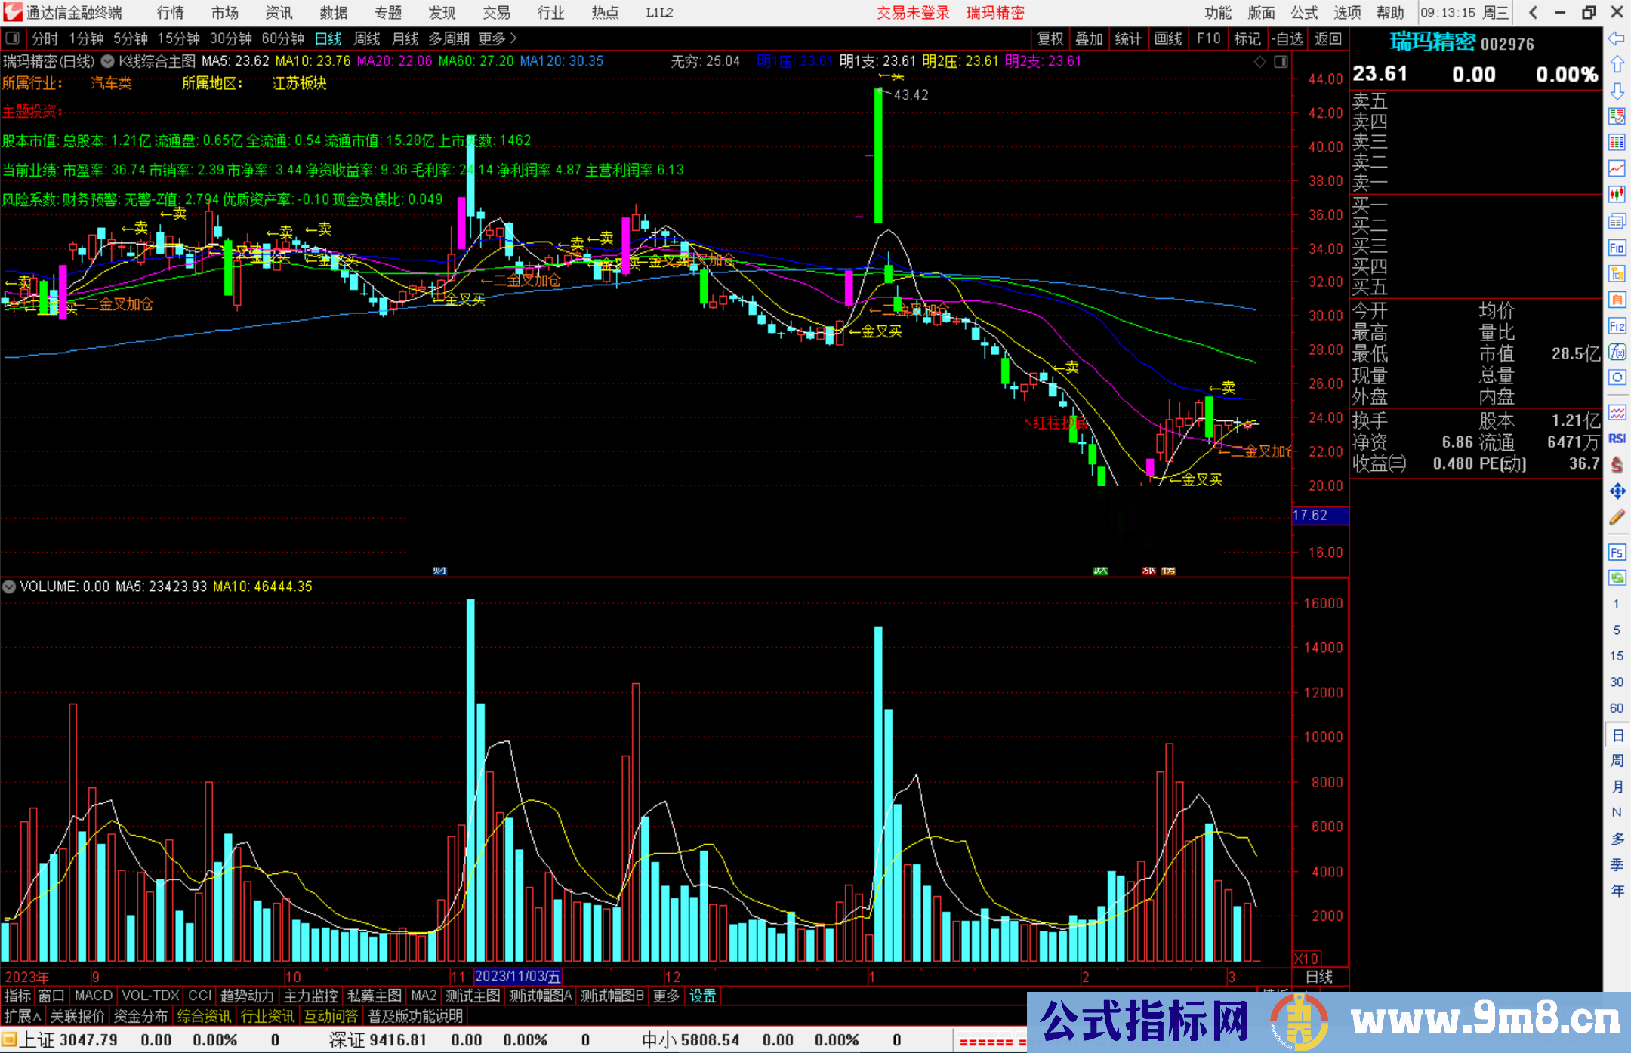Click the RSI indicator sidebar icon
The image size is (1631, 1053).
pyautogui.click(x=1617, y=439)
